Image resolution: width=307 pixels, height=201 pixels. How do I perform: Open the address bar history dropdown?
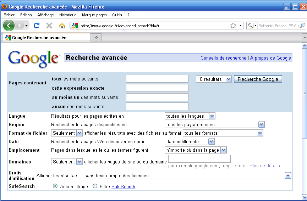pyautogui.click(x=240, y=26)
